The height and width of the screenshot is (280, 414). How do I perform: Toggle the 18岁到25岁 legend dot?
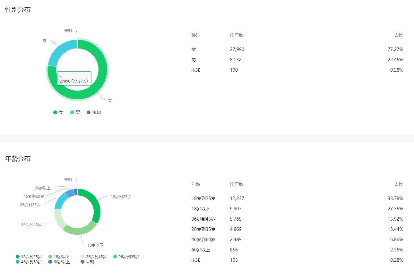point(18,257)
